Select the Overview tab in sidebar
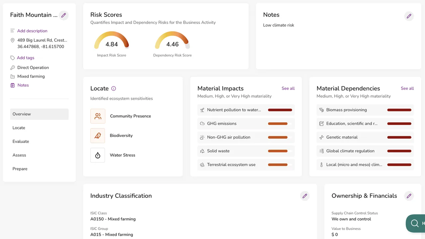 [x=39, y=114]
